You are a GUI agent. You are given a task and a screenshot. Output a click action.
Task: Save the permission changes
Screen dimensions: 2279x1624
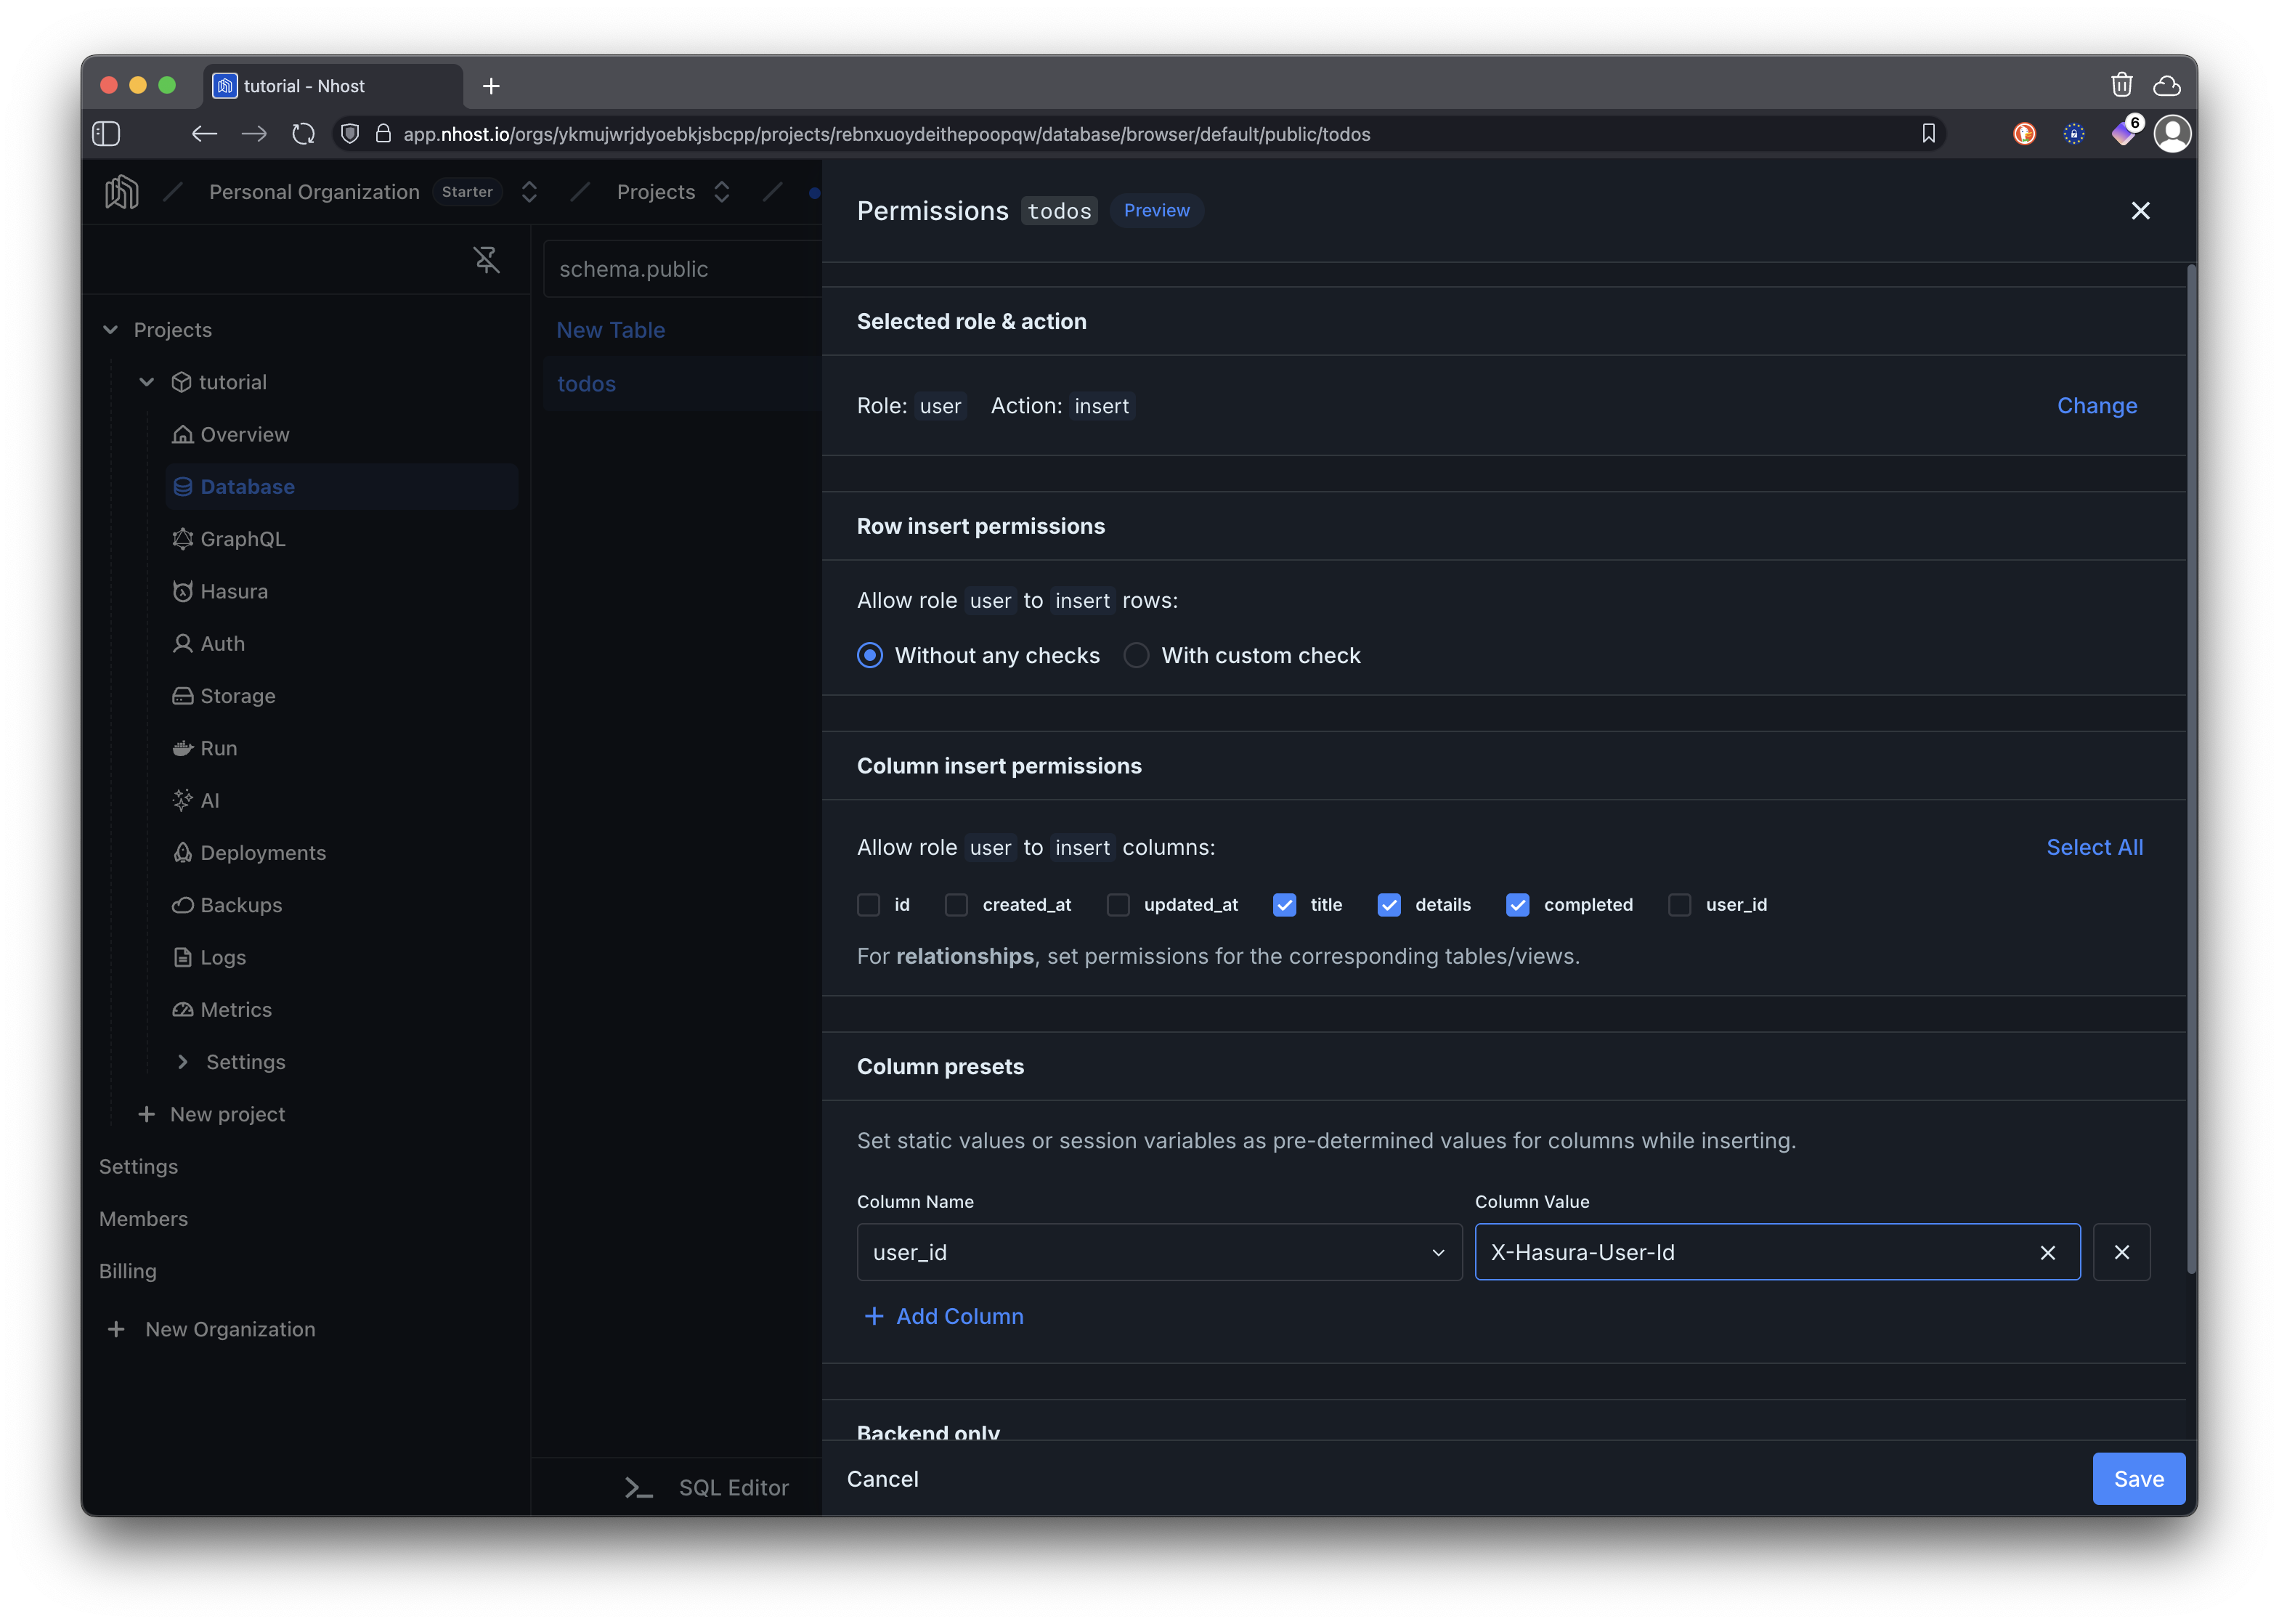2137,1478
